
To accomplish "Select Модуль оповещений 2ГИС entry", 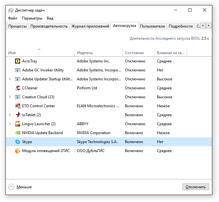I will pos(46,151).
